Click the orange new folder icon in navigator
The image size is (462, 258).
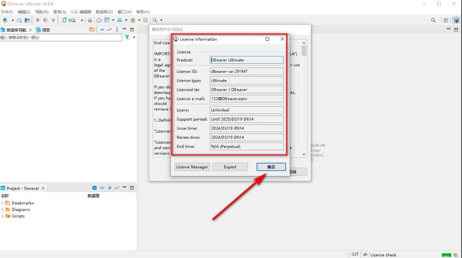tap(92, 30)
